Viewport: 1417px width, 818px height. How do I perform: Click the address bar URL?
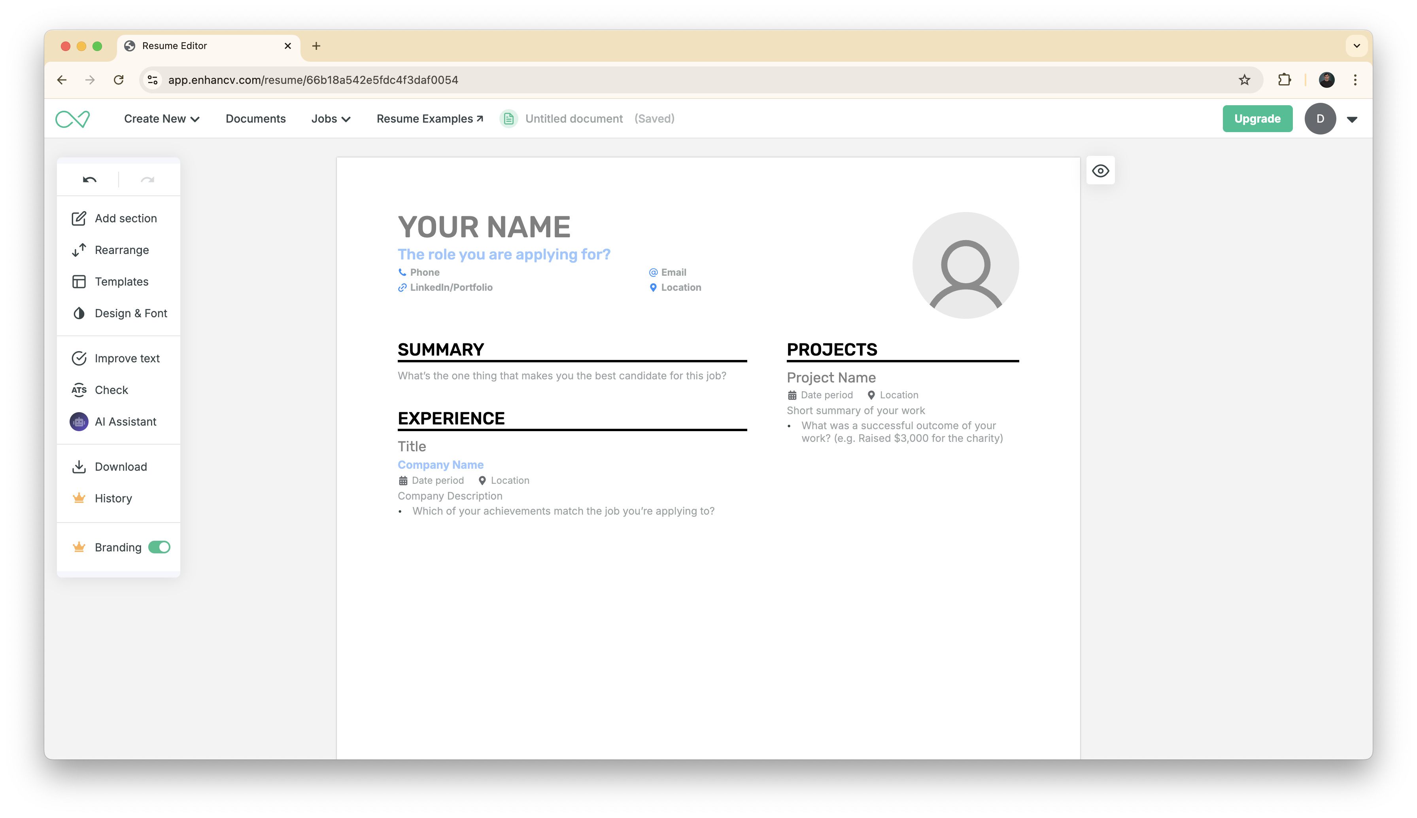point(313,80)
